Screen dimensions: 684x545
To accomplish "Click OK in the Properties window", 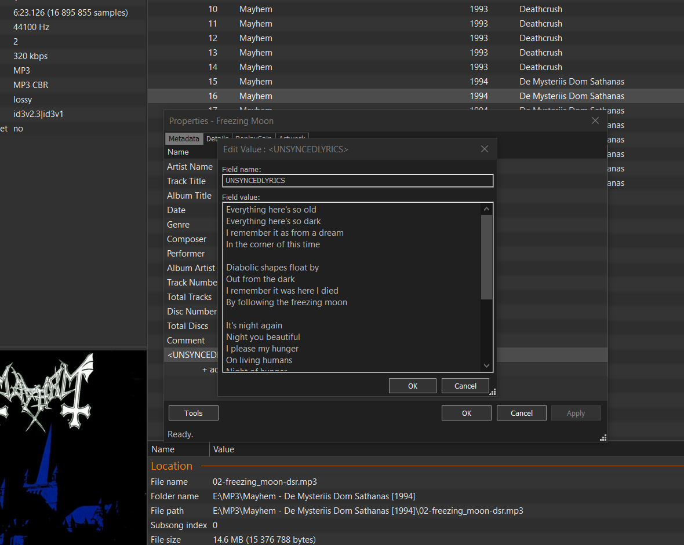I will (466, 413).
